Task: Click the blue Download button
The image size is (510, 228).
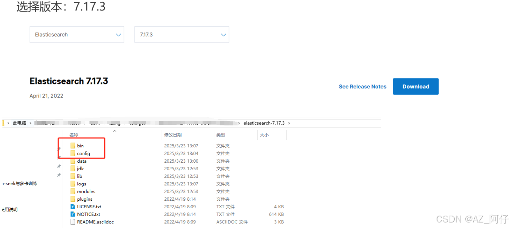Action: [416, 86]
